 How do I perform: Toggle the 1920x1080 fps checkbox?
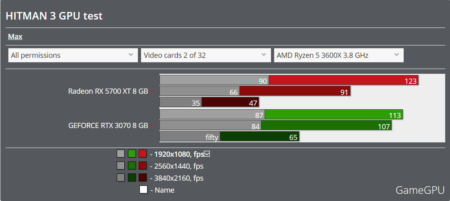click(207, 154)
